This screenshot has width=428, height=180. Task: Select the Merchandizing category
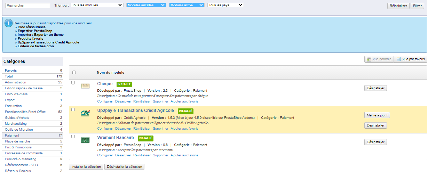tap(33, 124)
